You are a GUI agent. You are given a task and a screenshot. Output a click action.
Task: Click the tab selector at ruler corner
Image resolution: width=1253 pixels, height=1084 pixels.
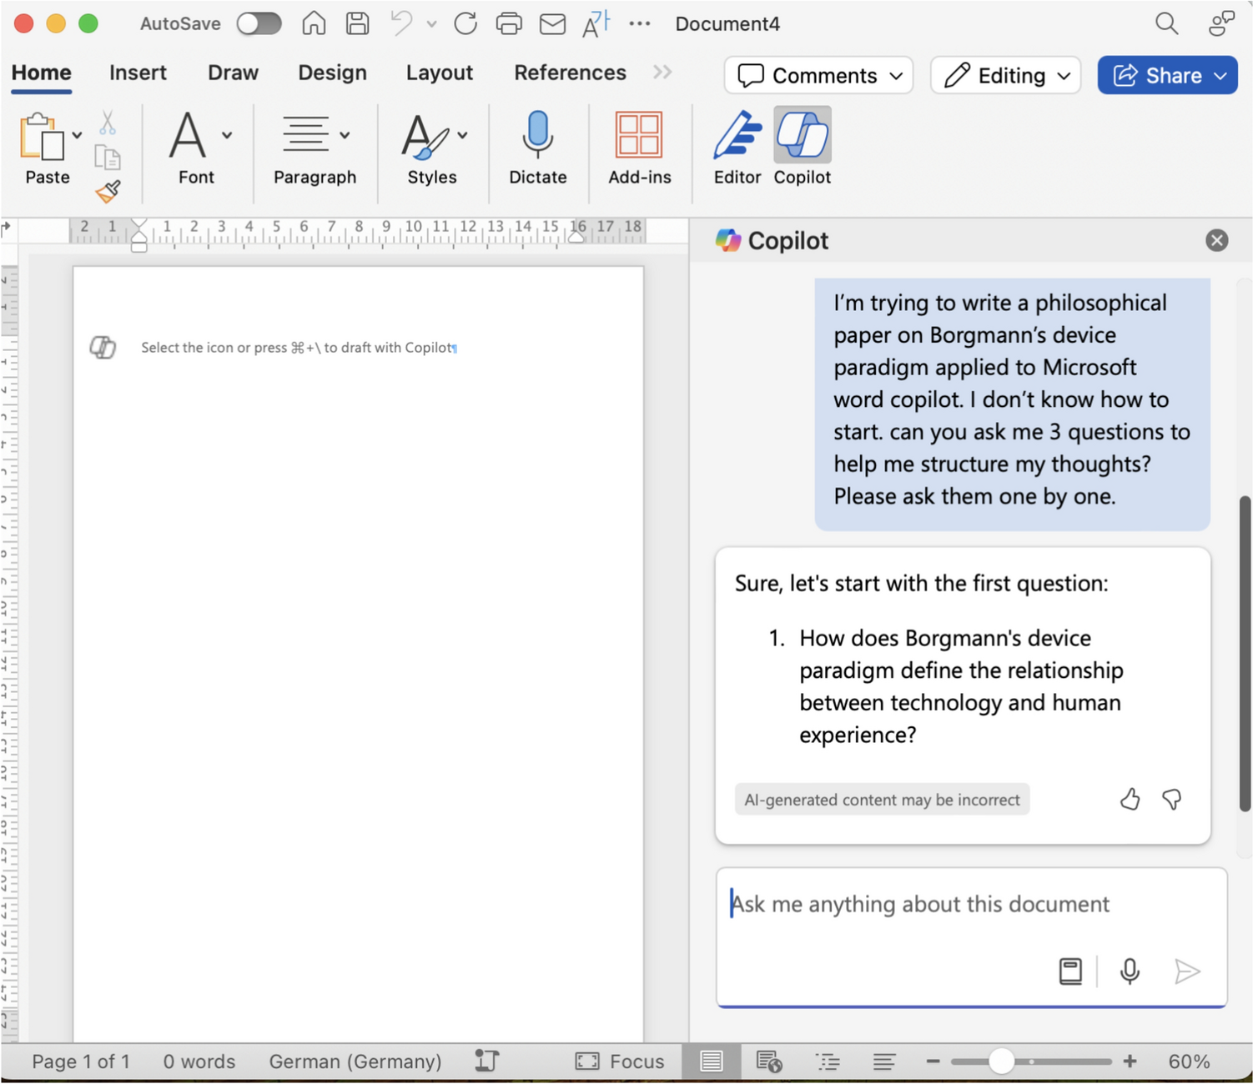(7, 228)
